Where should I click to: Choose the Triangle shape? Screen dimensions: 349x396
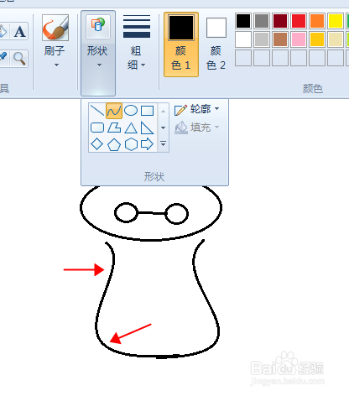tap(131, 128)
